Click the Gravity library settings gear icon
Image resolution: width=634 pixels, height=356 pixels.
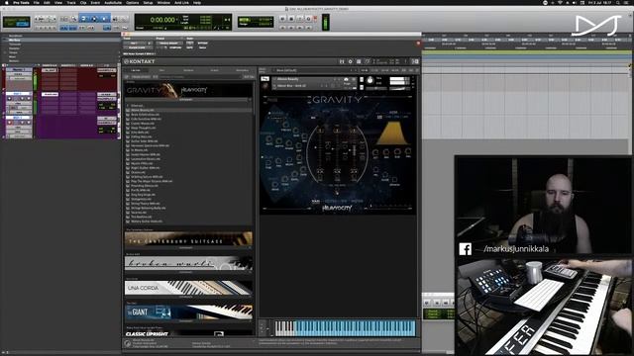coord(249,99)
